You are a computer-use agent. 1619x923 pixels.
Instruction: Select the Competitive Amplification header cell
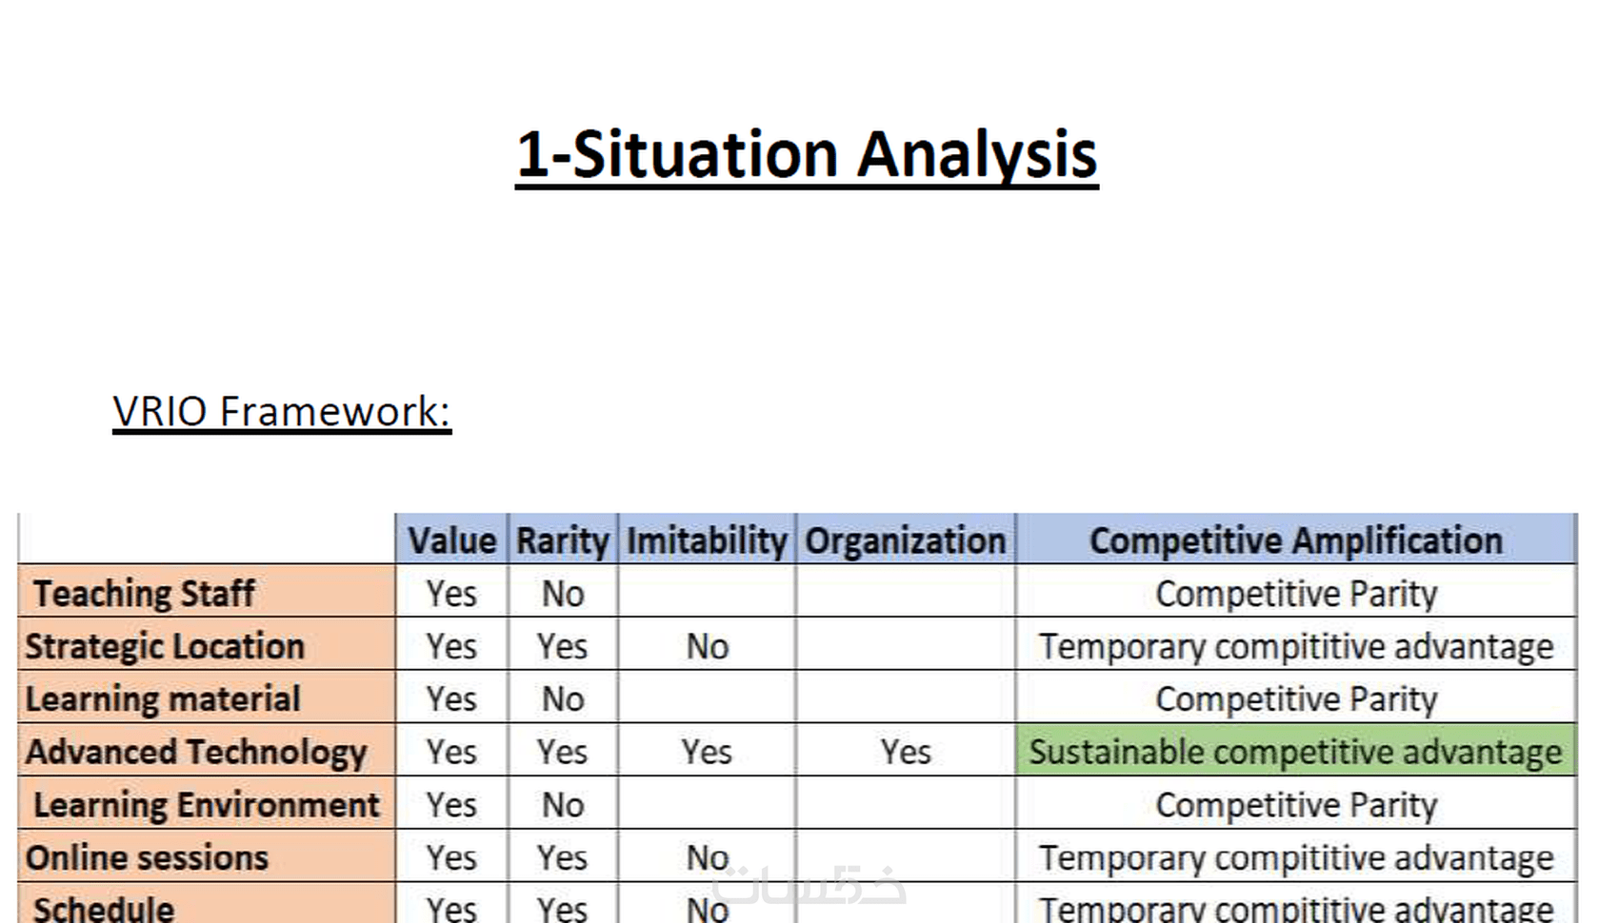point(1295,540)
